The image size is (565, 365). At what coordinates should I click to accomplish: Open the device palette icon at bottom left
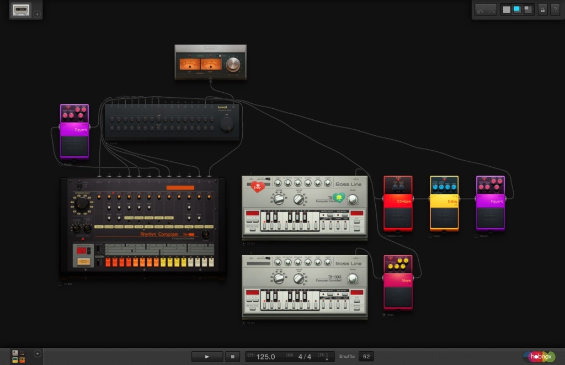(18, 356)
